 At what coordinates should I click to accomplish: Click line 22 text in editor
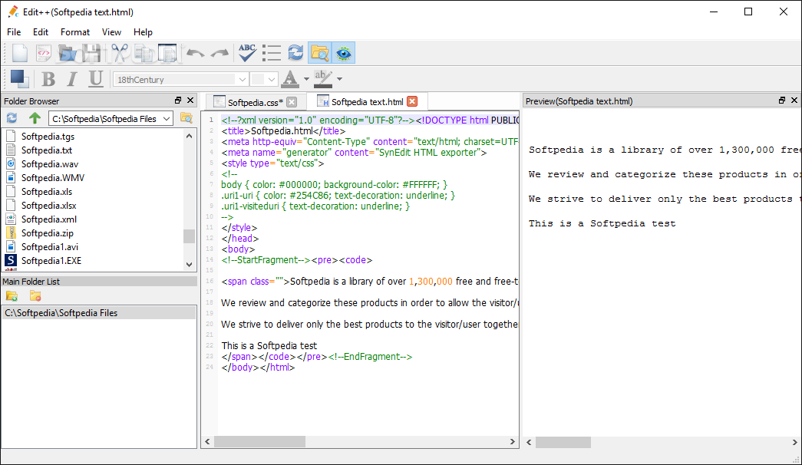(x=269, y=346)
